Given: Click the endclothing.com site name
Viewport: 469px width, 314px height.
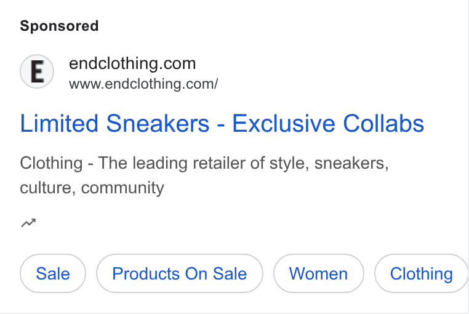Looking at the screenshot, I should click(132, 63).
